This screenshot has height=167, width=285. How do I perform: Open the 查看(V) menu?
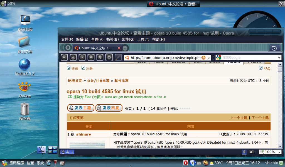click(97, 40)
